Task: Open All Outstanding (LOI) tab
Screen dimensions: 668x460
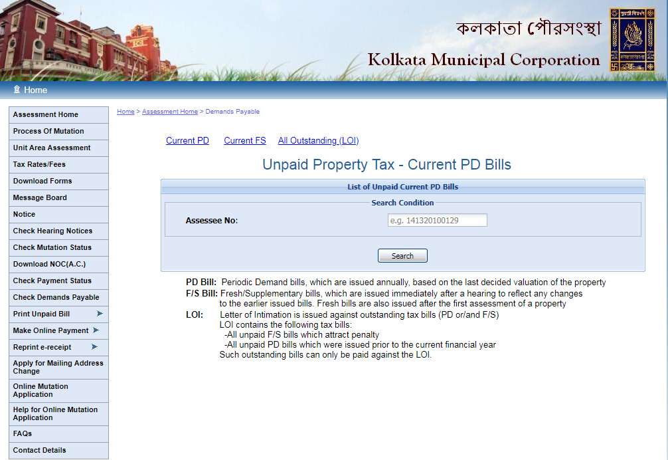Action: pyautogui.click(x=318, y=141)
